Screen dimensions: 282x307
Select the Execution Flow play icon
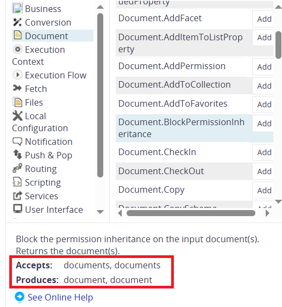(17, 75)
